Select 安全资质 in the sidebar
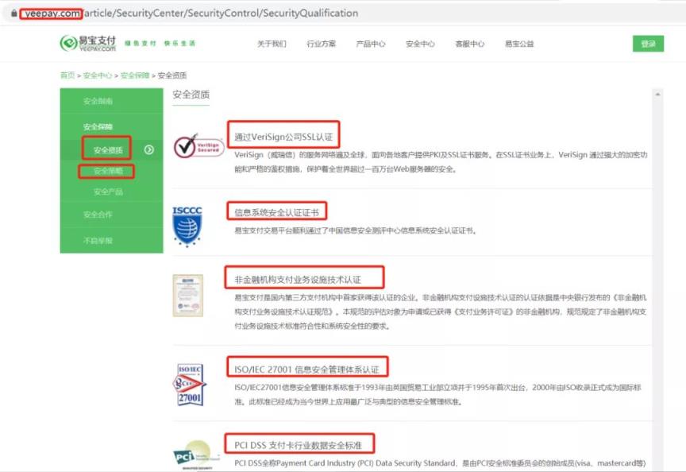The width and height of the screenshot is (686, 472). [x=108, y=150]
